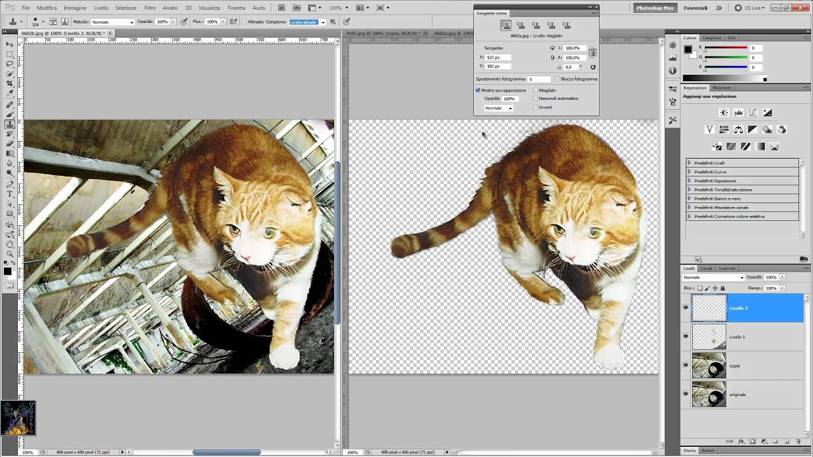This screenshot has width=813, height=457.
Task: Click the foreground color swatch in Colore panel
Action: tap(687, 50)
